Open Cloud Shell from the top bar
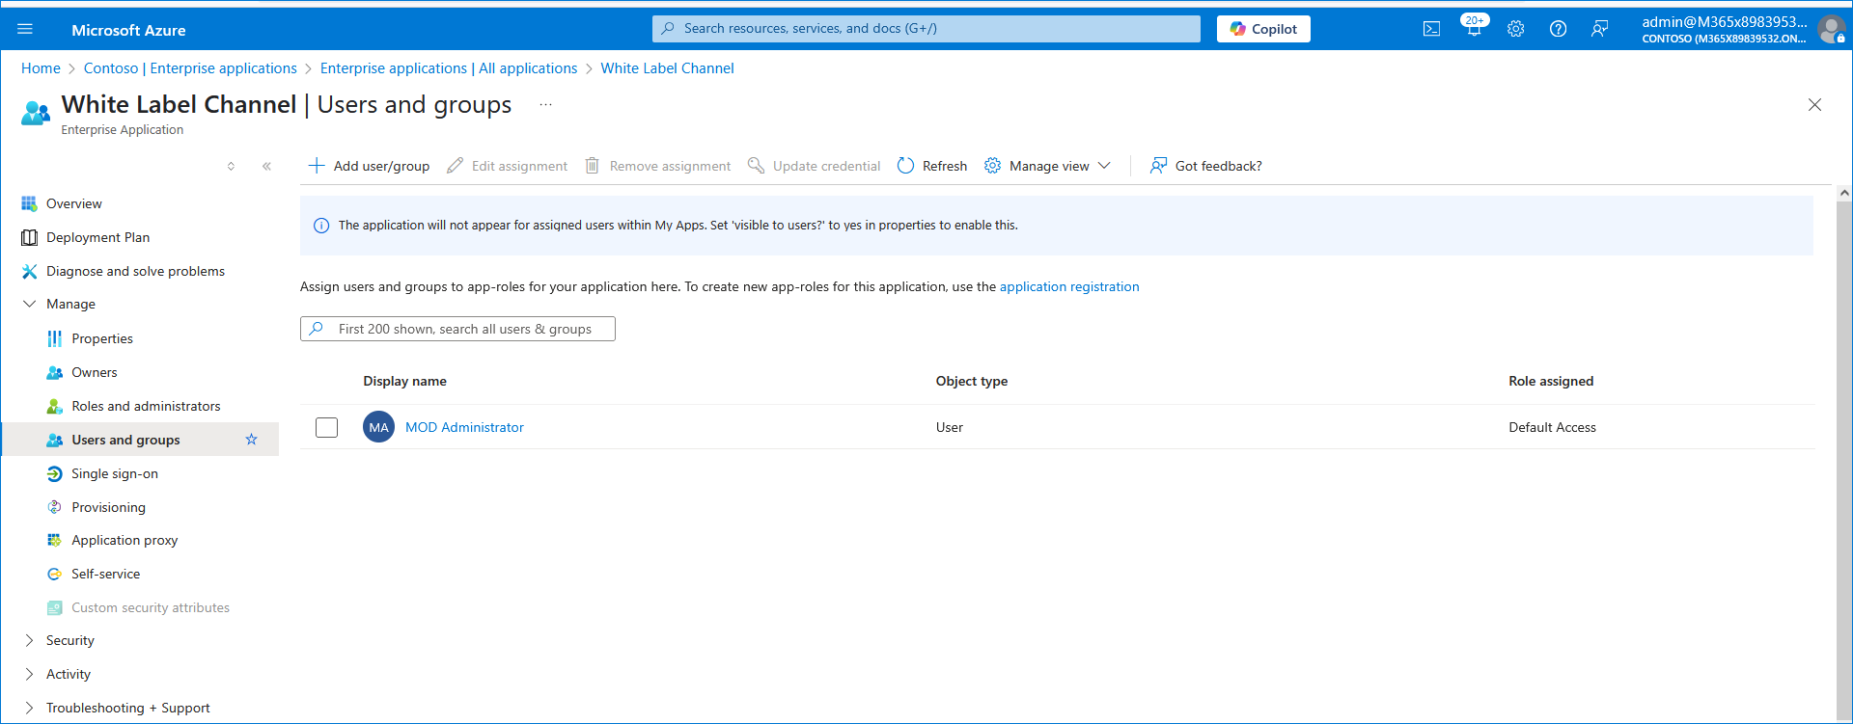Image resolution: width=1853 pixels, height=724 pixels. click(1431, 29)
